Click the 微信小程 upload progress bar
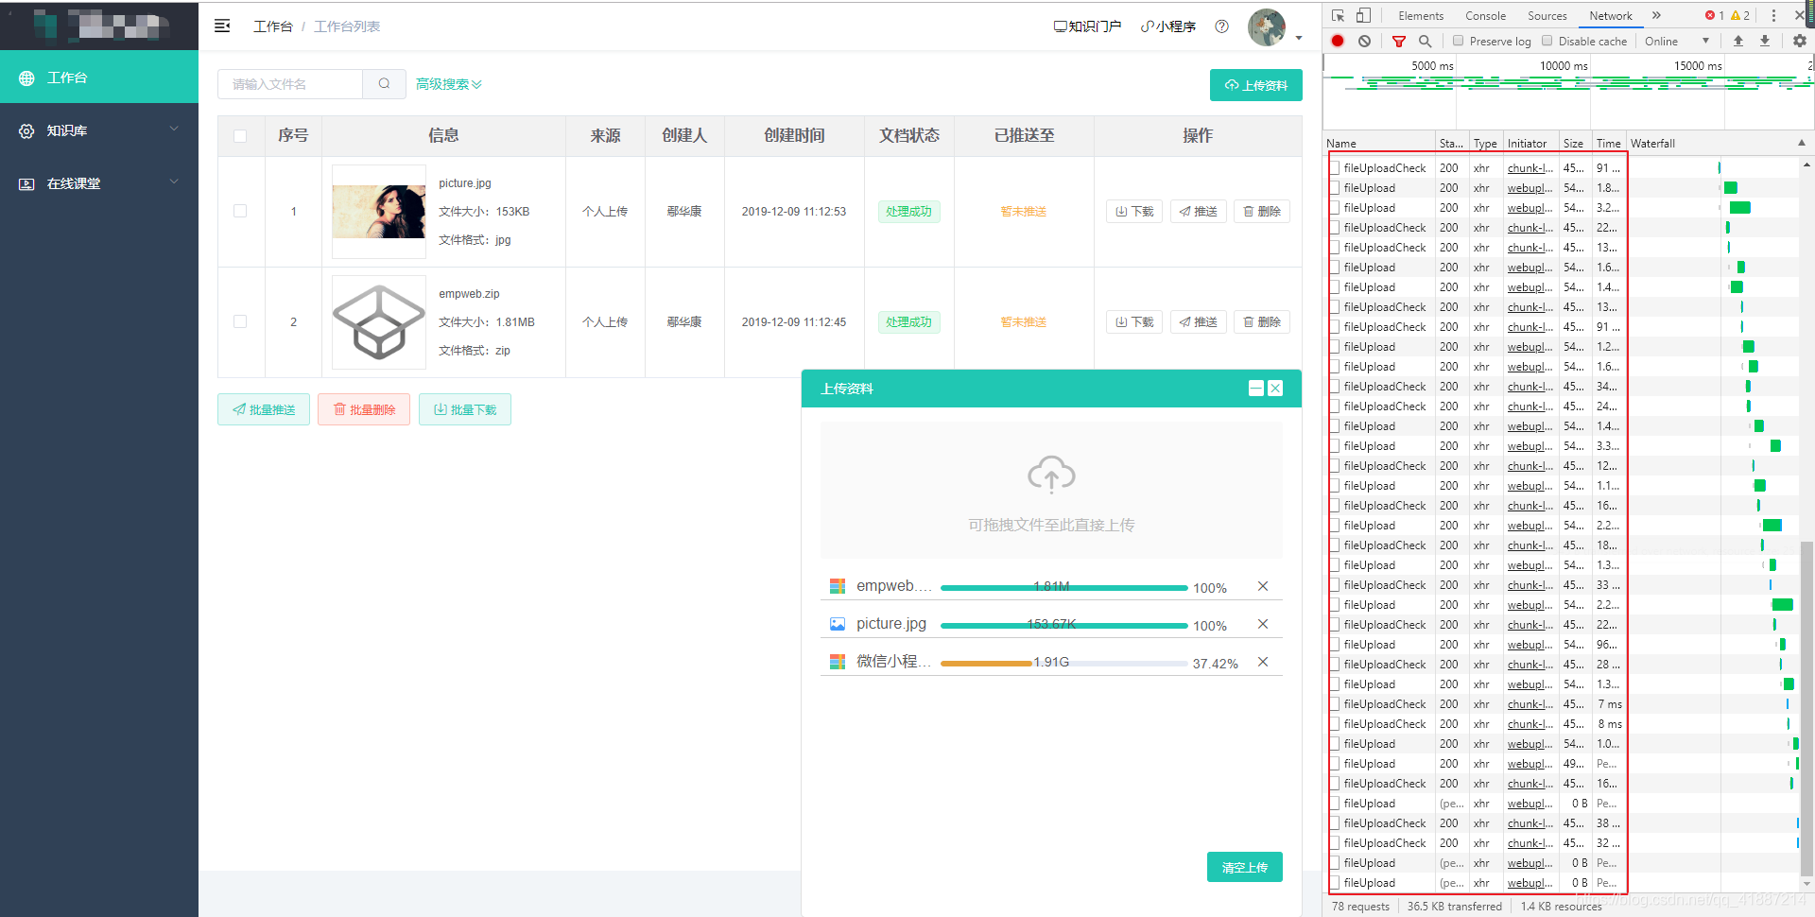The width and height of the screenshot is (1815, 917). pos(1063,664)
